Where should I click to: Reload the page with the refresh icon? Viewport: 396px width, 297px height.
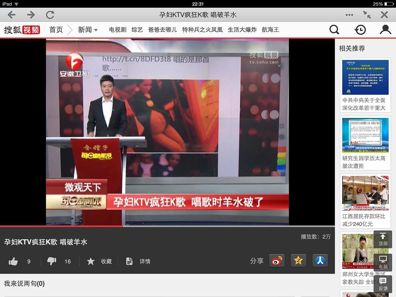(x=50, y=15)
